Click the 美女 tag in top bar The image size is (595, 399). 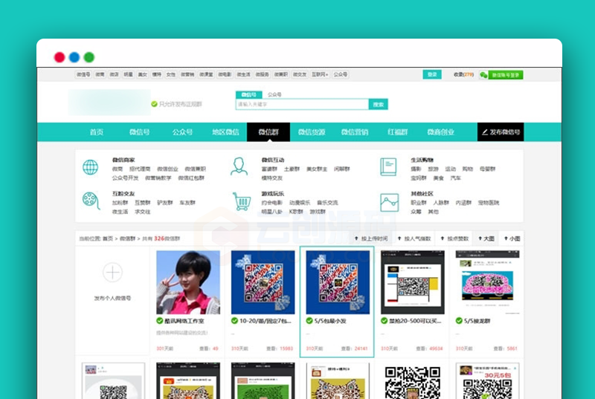142,74
